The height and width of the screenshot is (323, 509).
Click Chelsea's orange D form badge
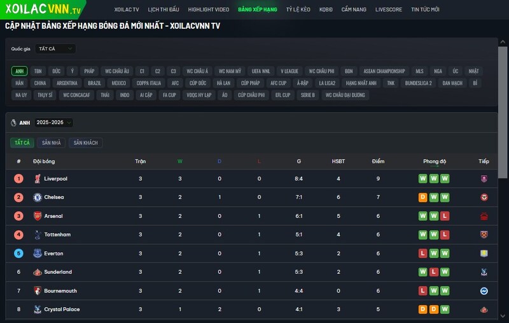tap(422, 197)
